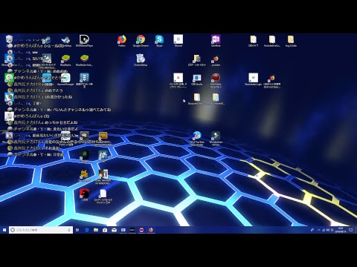This screenshot has width=357, height=267.
Task: Launch the Skype desktop shortcut
Action: click(x=159, y=40)
